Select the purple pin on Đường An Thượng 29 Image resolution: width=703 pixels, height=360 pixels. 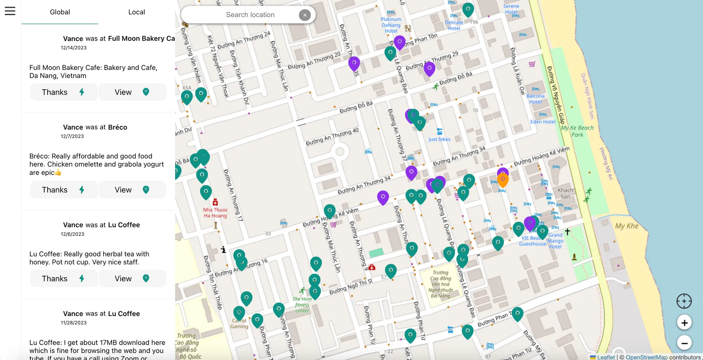(x=429, y=69)
